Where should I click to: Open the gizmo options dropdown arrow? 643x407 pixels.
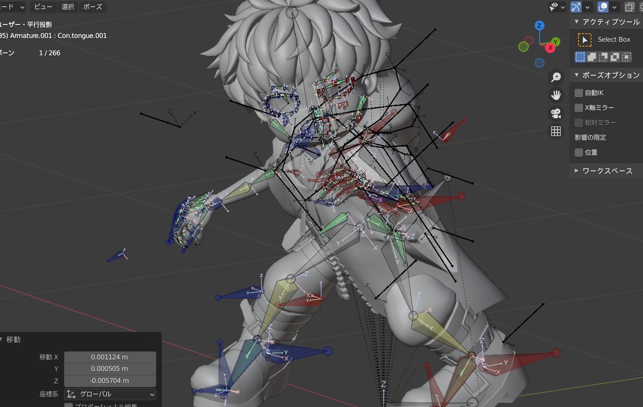(588, 7)
